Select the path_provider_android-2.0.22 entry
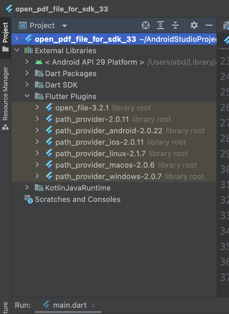Screen dimensions: 229x314 click(x=114, y=130)
